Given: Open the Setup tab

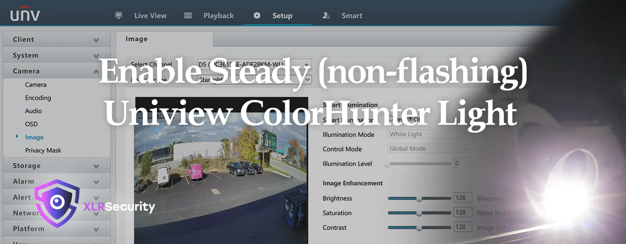Looking at the screenshot, I should tap(282, 16).
